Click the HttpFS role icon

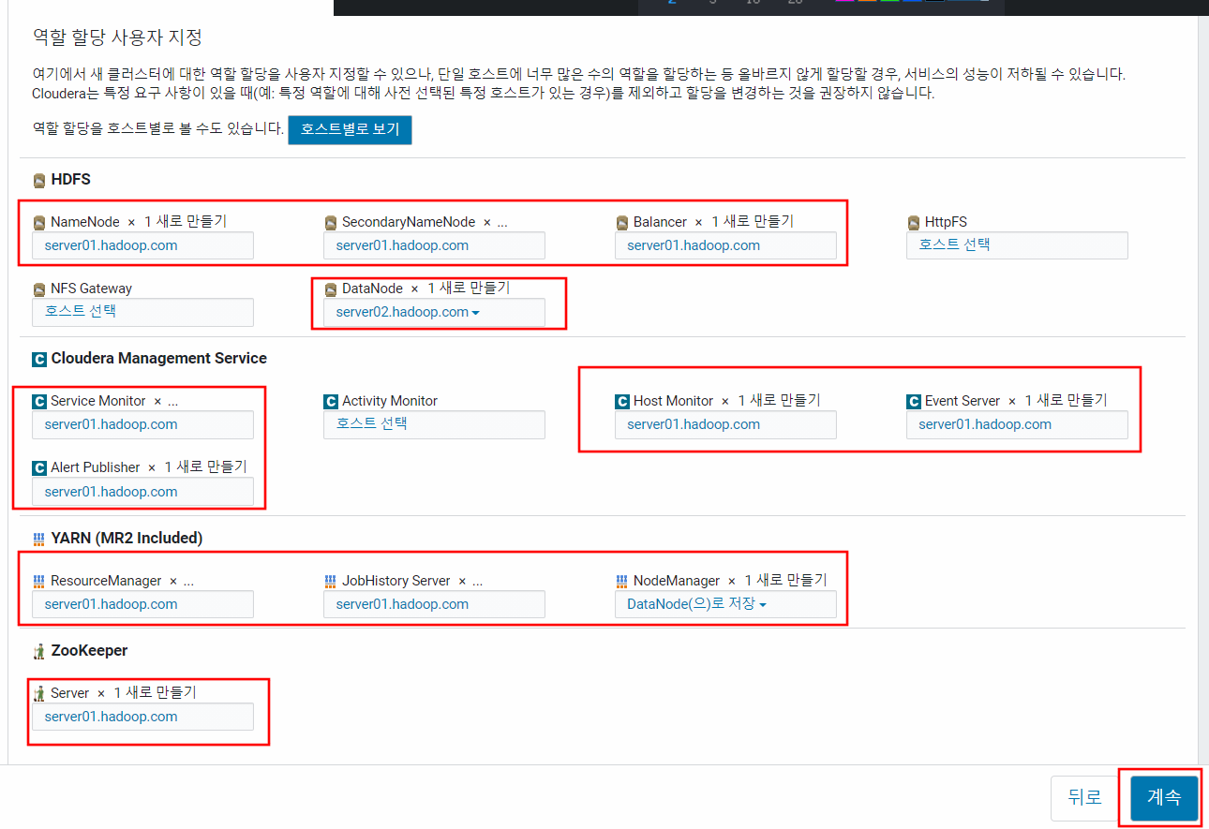[x=914, y=223]
